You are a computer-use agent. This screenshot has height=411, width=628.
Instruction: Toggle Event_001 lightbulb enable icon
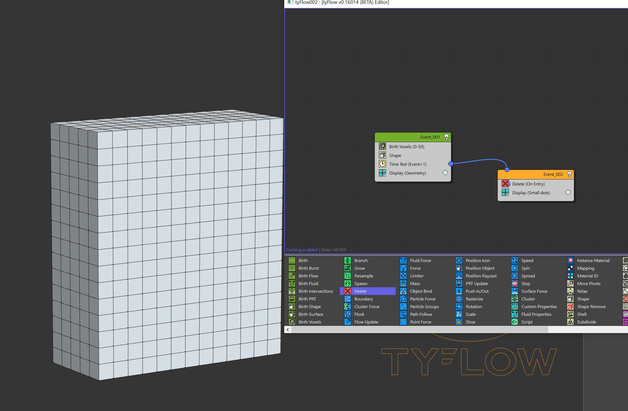446,137
